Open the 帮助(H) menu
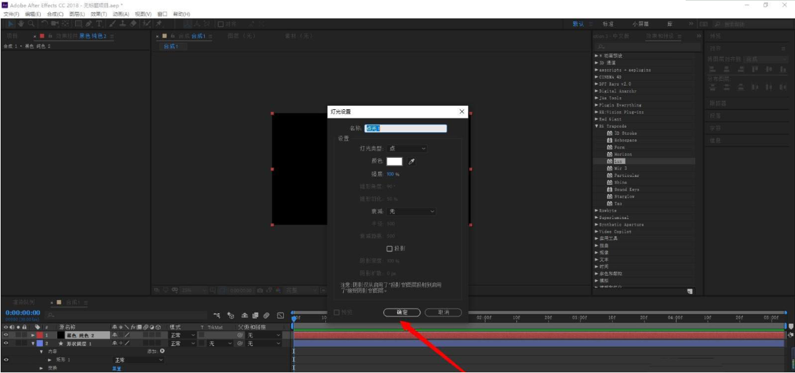The image size is (795, 373). coord(182,14)
